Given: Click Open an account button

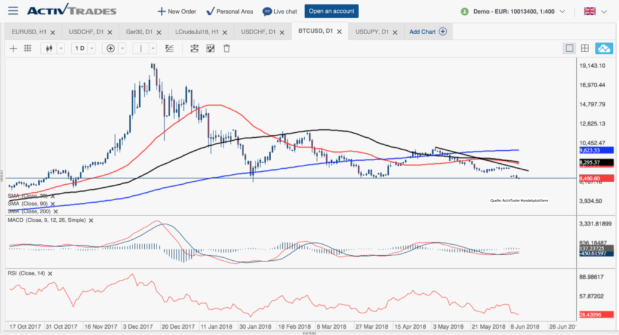Looking at the screenshot, I should [x=332, y=11].
